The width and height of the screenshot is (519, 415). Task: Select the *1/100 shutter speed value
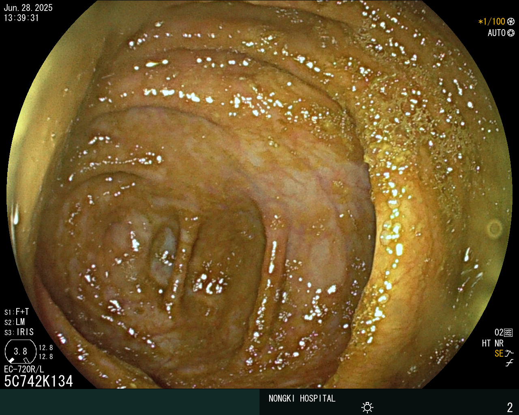tap(492, 21)
